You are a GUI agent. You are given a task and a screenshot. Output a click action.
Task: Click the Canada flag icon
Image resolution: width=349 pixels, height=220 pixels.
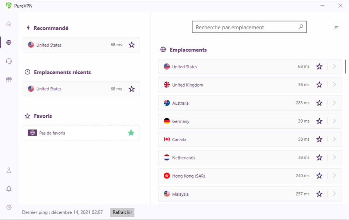167,139
